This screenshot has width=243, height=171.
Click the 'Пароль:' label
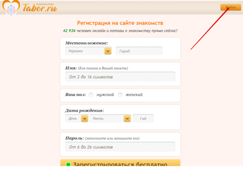pos(75,138)
